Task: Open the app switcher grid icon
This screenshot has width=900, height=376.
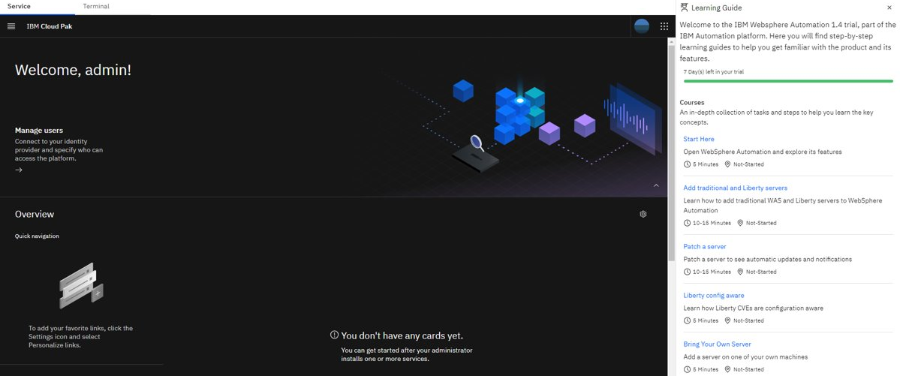Action: [x=664, y=26]
